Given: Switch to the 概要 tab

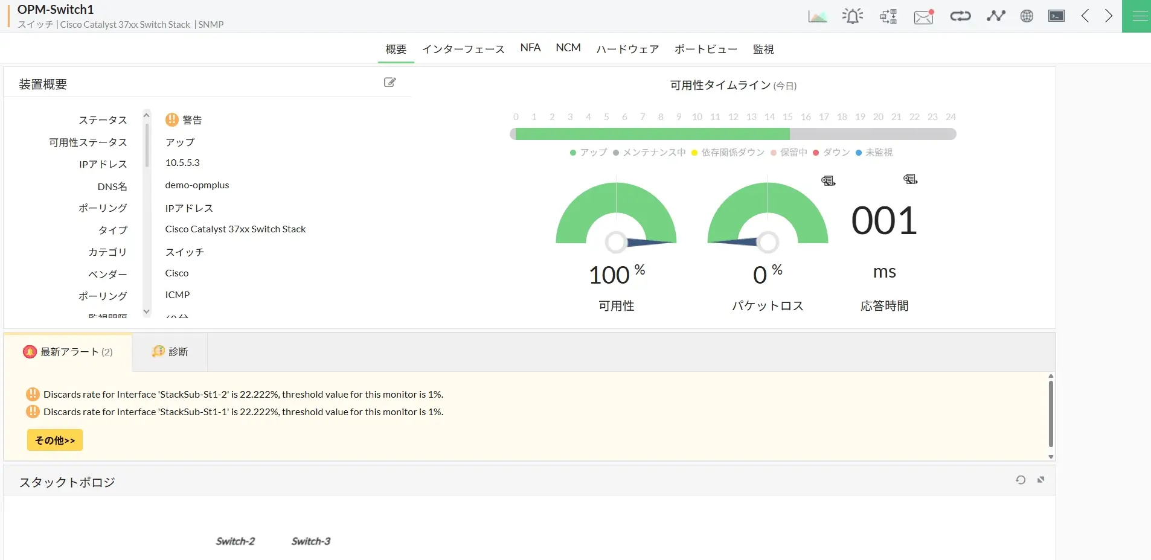Looking at the screenshot, I should tap(396, 49).
